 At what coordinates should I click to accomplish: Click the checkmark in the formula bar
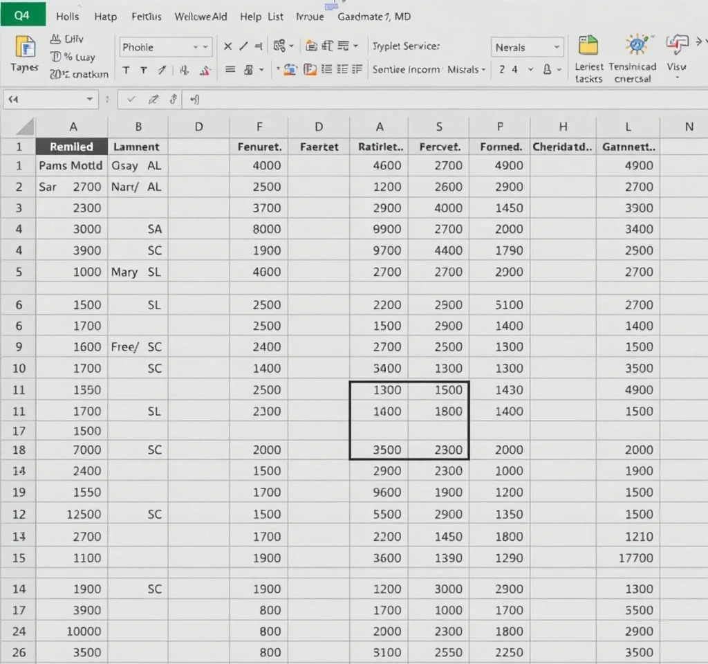pyautogui.click(x=131, y=100)
